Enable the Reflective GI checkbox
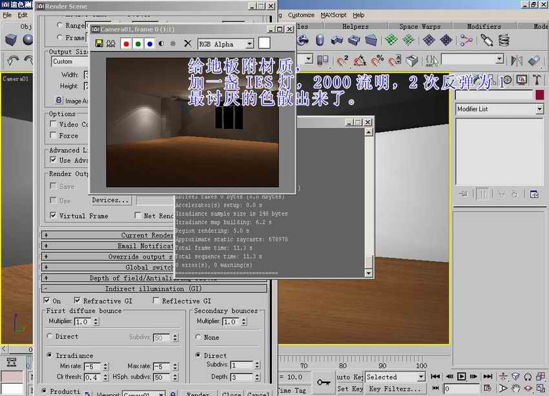 point(156,301)
